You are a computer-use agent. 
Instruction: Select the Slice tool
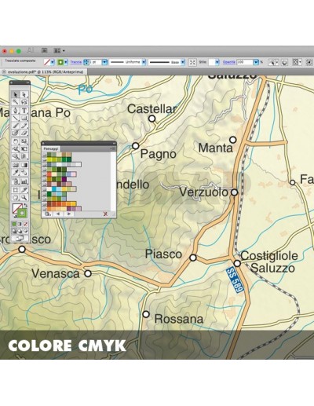point(24,189)
